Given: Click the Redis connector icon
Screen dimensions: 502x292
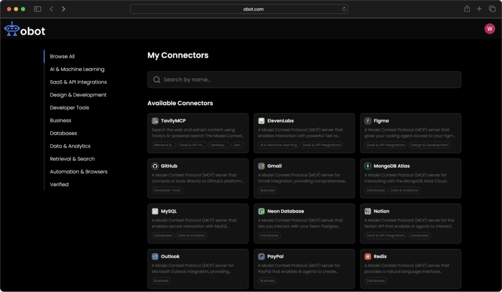Looking at the screenshot, I should point(368,256).
